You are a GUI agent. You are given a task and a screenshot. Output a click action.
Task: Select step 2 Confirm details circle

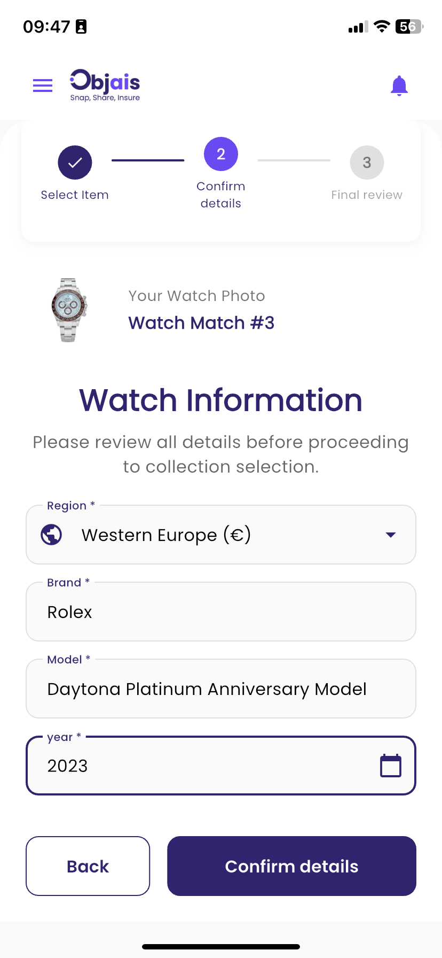click(220, 154)
